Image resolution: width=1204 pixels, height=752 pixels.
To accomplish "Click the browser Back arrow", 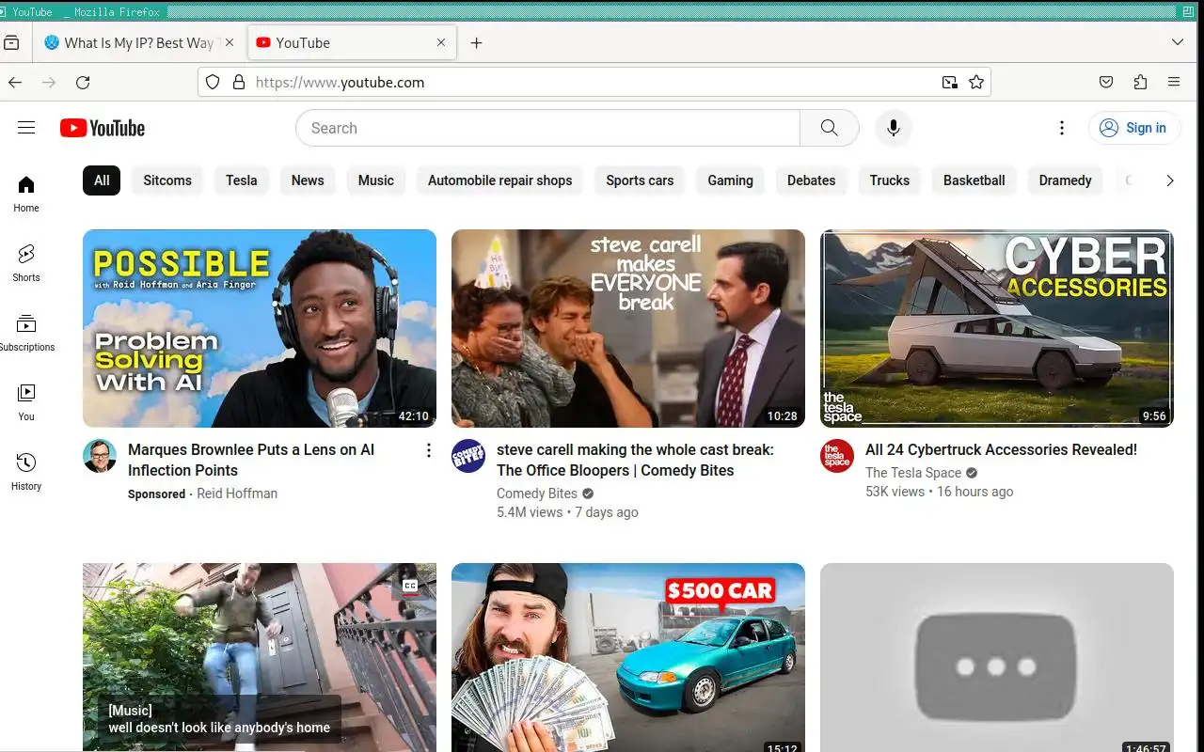I will pyautogui.click(x=15, y=83).
